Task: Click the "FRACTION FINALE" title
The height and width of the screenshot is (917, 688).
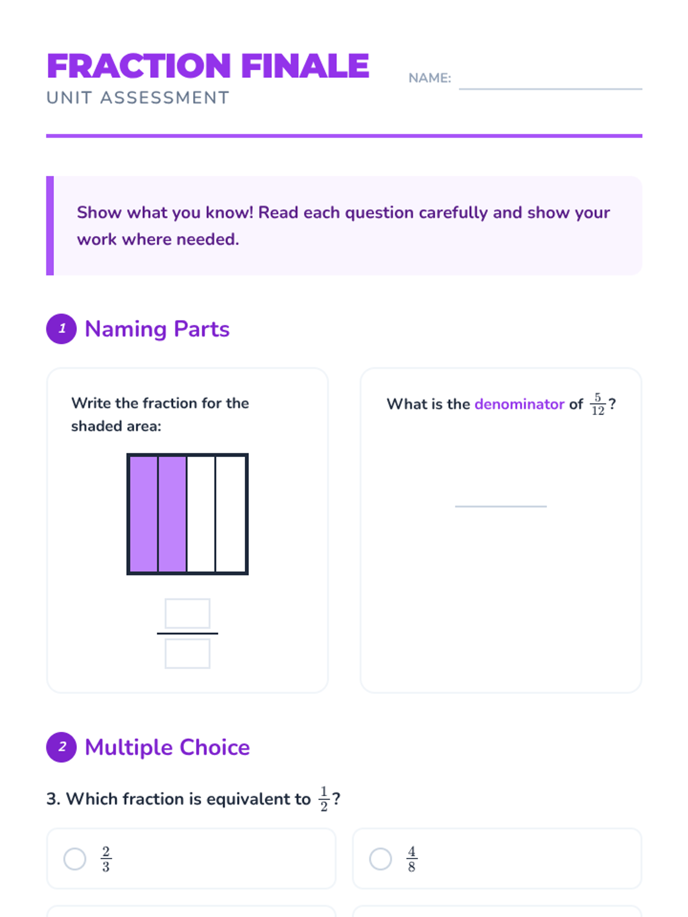Action: pyautogui.click(x=208, y=66)
